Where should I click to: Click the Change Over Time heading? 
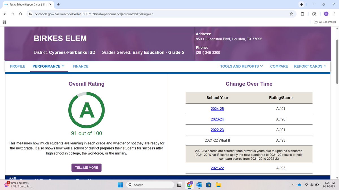(x=249, y=84)
